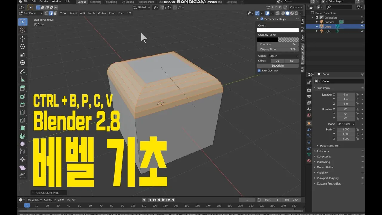Click the End frame field
Screen dimensions: 382x215
pos(291,200)
